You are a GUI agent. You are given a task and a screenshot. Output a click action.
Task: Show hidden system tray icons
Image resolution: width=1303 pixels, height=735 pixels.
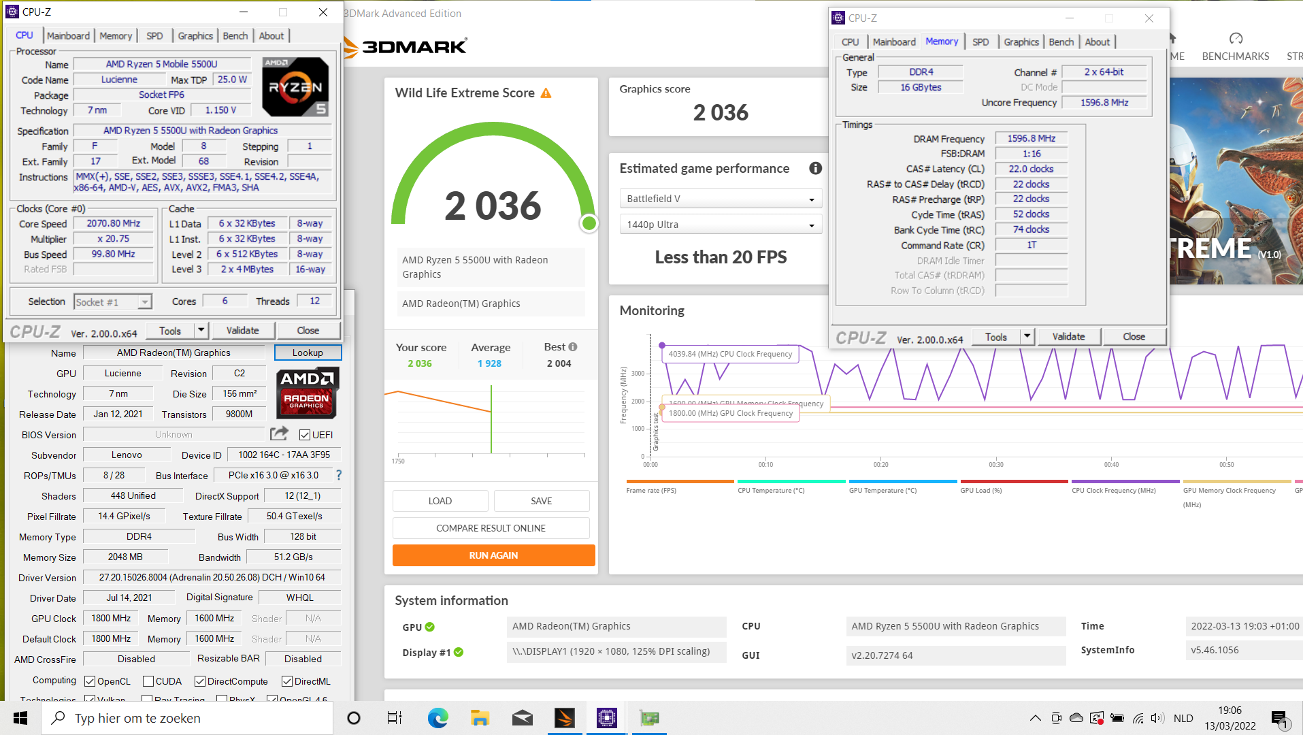tap(1035, 718)
